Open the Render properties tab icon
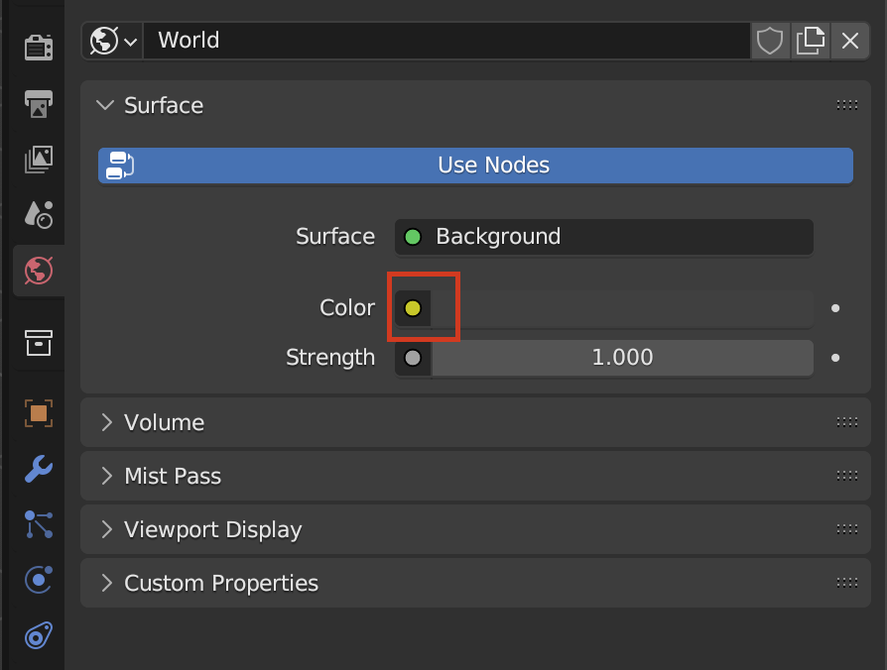The height and width of the screenshot is (670, 887). click(38, 47)
